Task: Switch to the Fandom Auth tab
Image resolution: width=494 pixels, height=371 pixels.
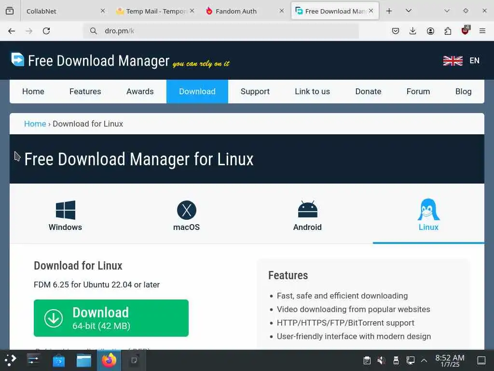Action: pos(245,11)
